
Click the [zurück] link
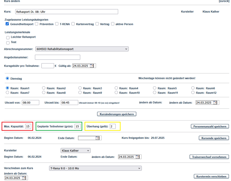224,1
